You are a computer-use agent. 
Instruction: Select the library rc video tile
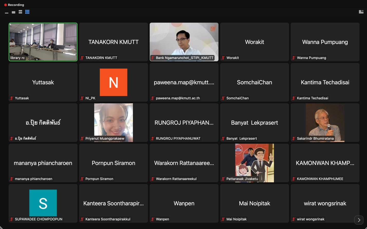[43, 42]
